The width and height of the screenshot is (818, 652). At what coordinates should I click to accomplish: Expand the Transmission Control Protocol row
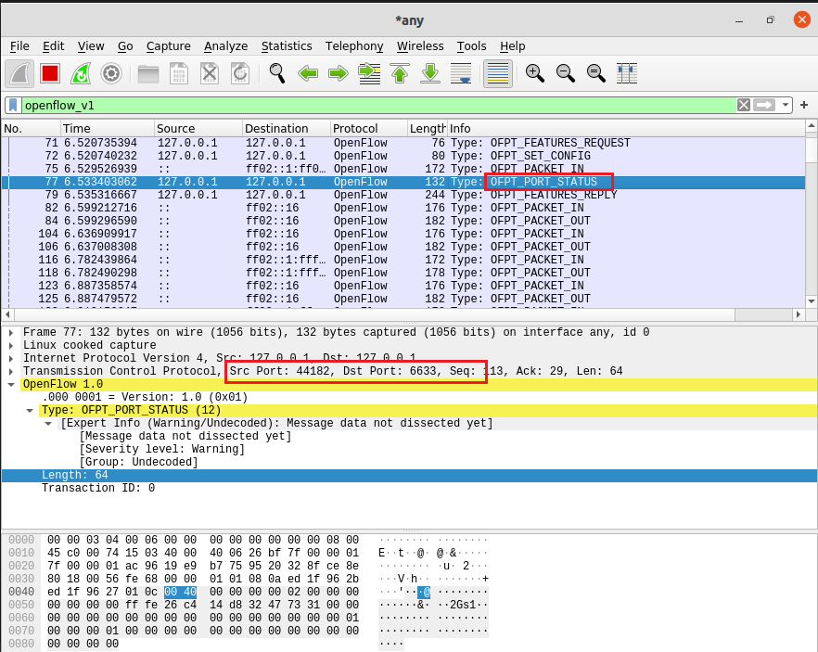click(x=11, y=371)
